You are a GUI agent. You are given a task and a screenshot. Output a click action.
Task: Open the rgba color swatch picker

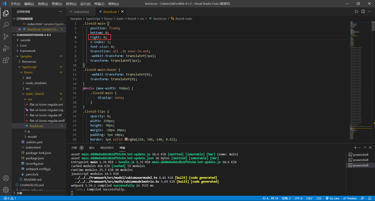tap(126, 139)
